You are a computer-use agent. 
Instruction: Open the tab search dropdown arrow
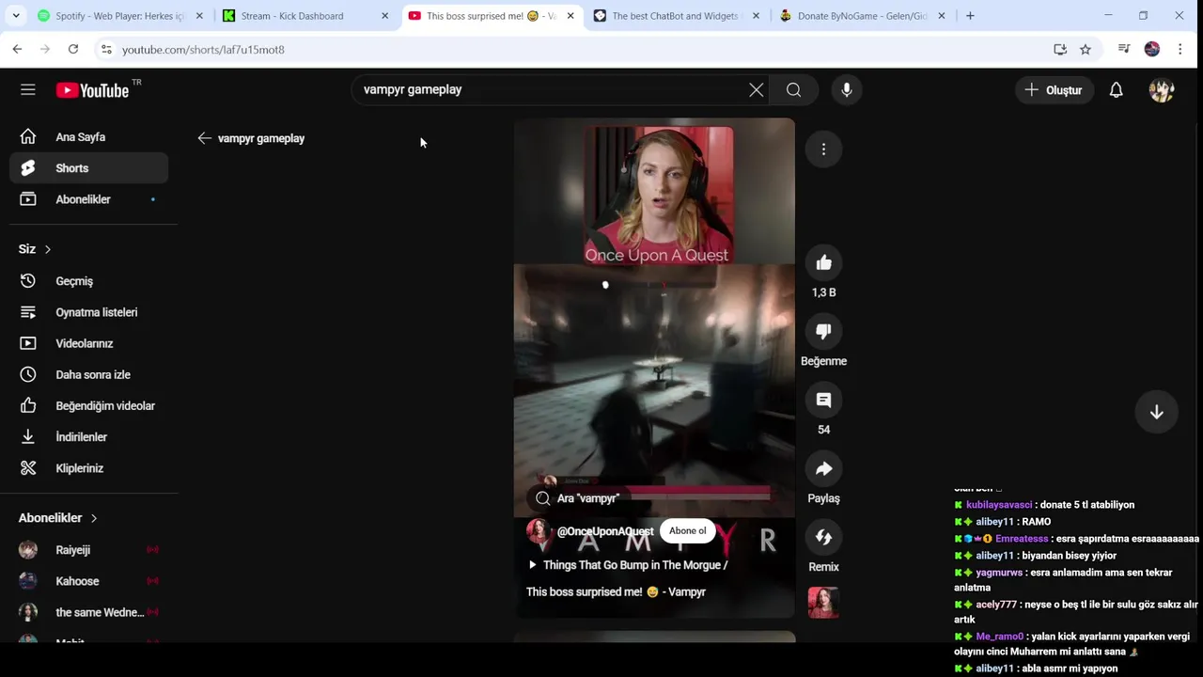point(16,16)
